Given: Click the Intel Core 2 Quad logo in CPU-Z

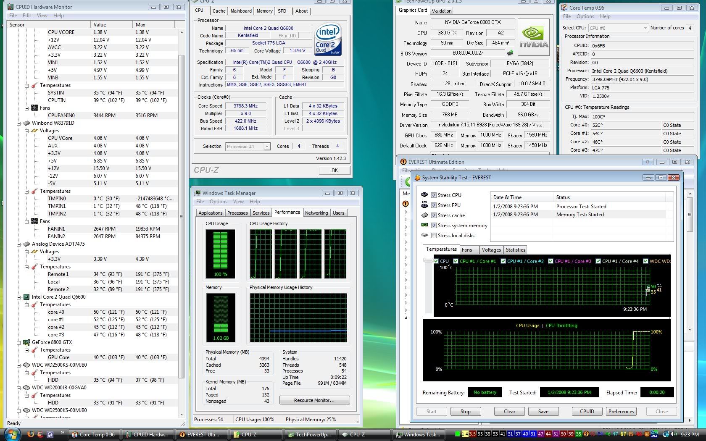Looking at the screenshot, I should tap(328, 39).
